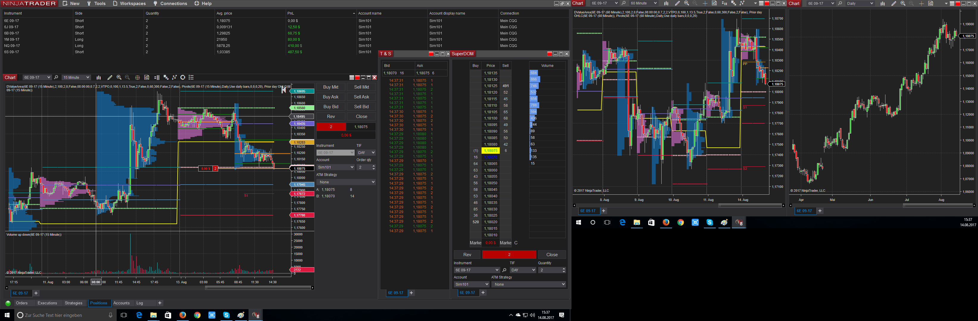Click Windows search box on taskbar

coord(65,315)
